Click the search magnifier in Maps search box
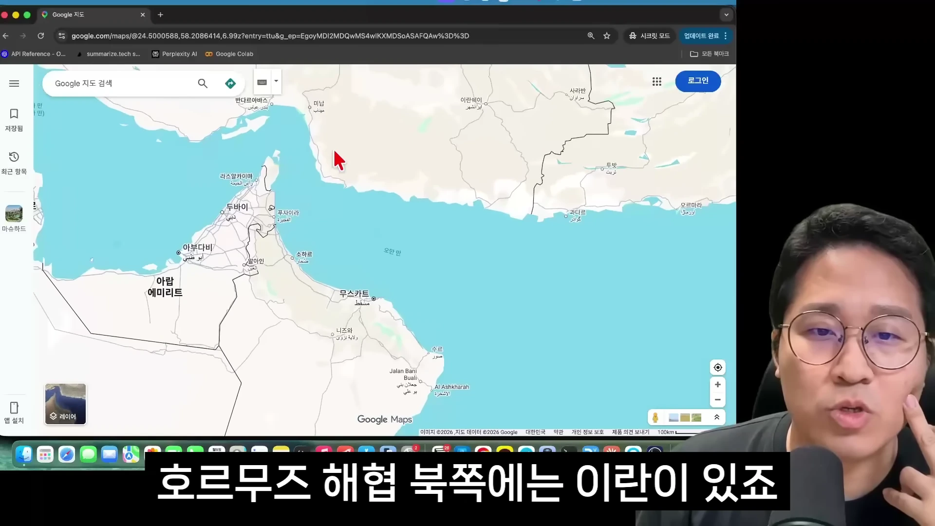 pyautogui.click(x=203, y=83)
